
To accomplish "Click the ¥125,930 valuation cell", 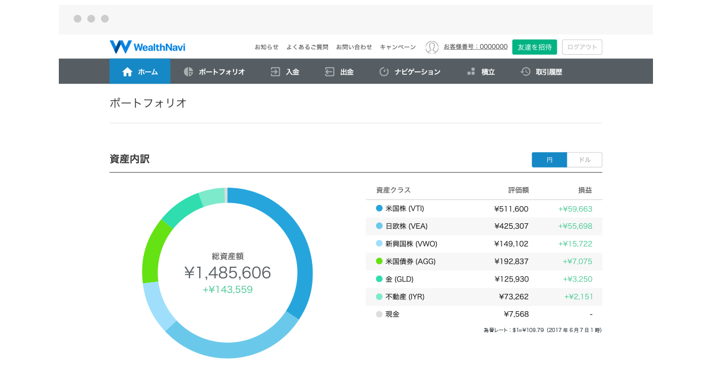I will 511,279.
